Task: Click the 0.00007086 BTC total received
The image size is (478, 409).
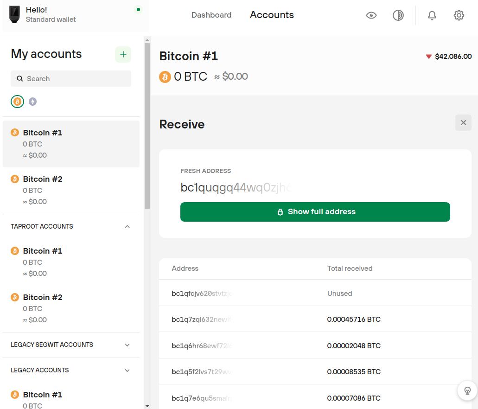Action: 354,398
